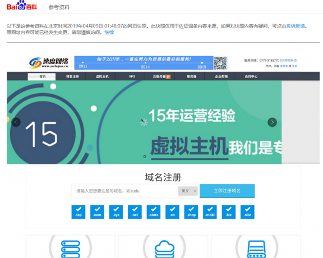Click the 购物车(0) link
323x258 pixels.
click(x=290, y=61)
